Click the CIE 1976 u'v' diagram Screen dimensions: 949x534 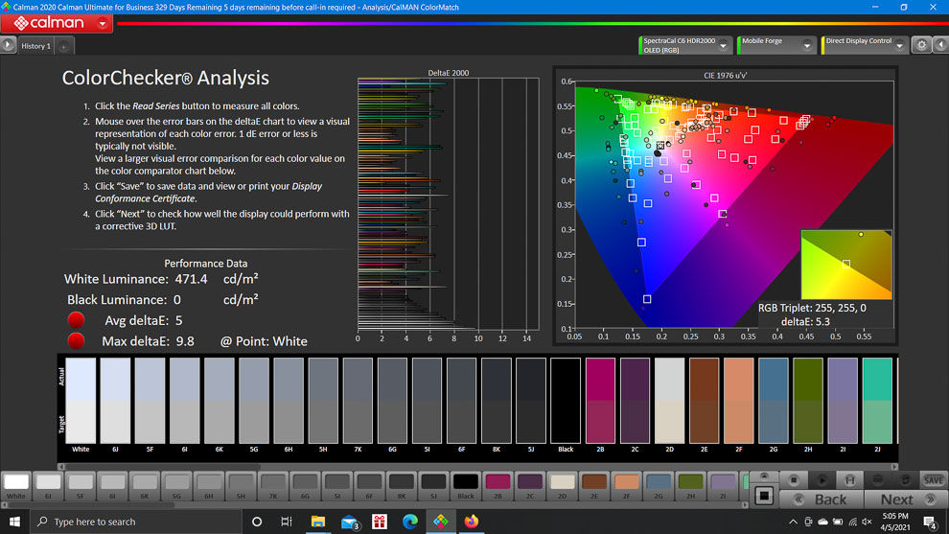click(733, 204)
